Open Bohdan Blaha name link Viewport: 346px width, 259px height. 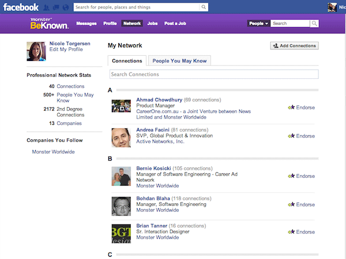153,198
